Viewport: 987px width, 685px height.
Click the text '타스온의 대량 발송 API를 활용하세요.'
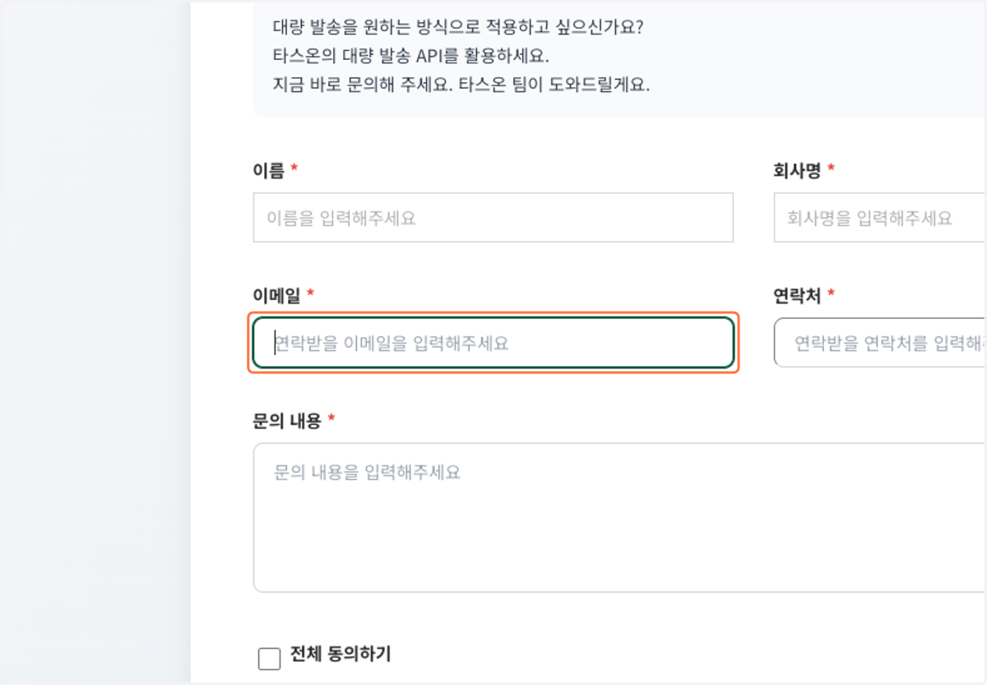(x=410, y=57)
